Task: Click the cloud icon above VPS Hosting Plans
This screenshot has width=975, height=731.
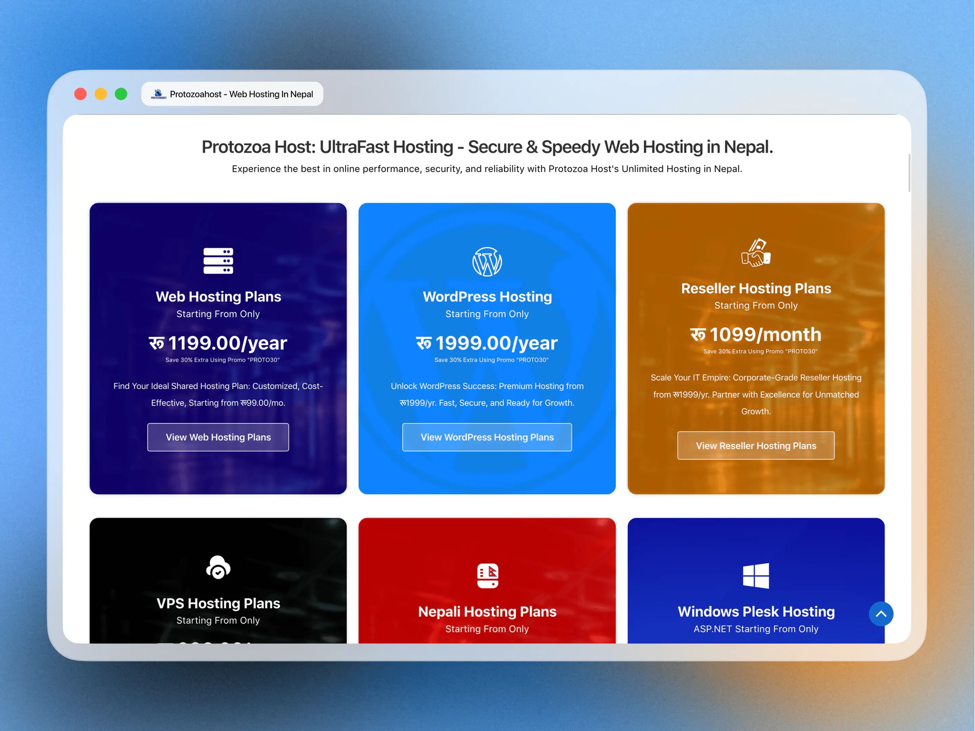Action: [x=218, y=567]
